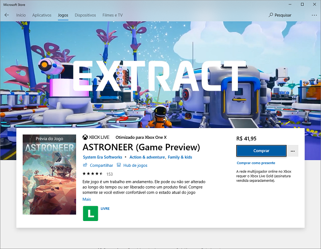This screenshot has width=321, height=249.
Task: Click the ASTRONEER (Game Preview) title
Action: 141,147
